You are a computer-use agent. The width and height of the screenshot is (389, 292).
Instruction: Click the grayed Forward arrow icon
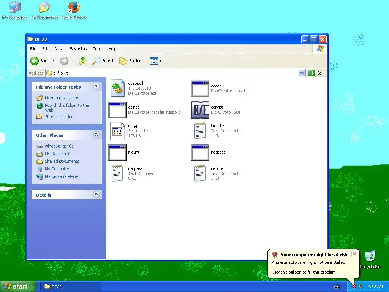click(64, 61)
